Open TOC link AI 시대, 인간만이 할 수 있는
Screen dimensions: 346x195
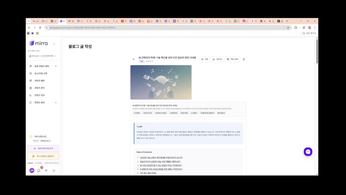(161, 165)
